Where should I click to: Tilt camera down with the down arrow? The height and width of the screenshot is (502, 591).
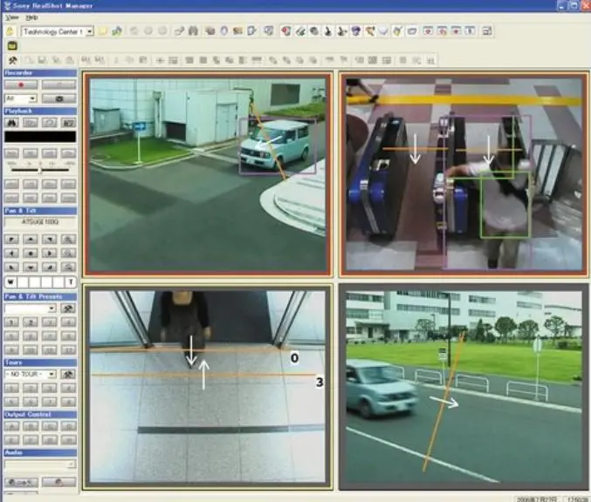pos(31,268)
